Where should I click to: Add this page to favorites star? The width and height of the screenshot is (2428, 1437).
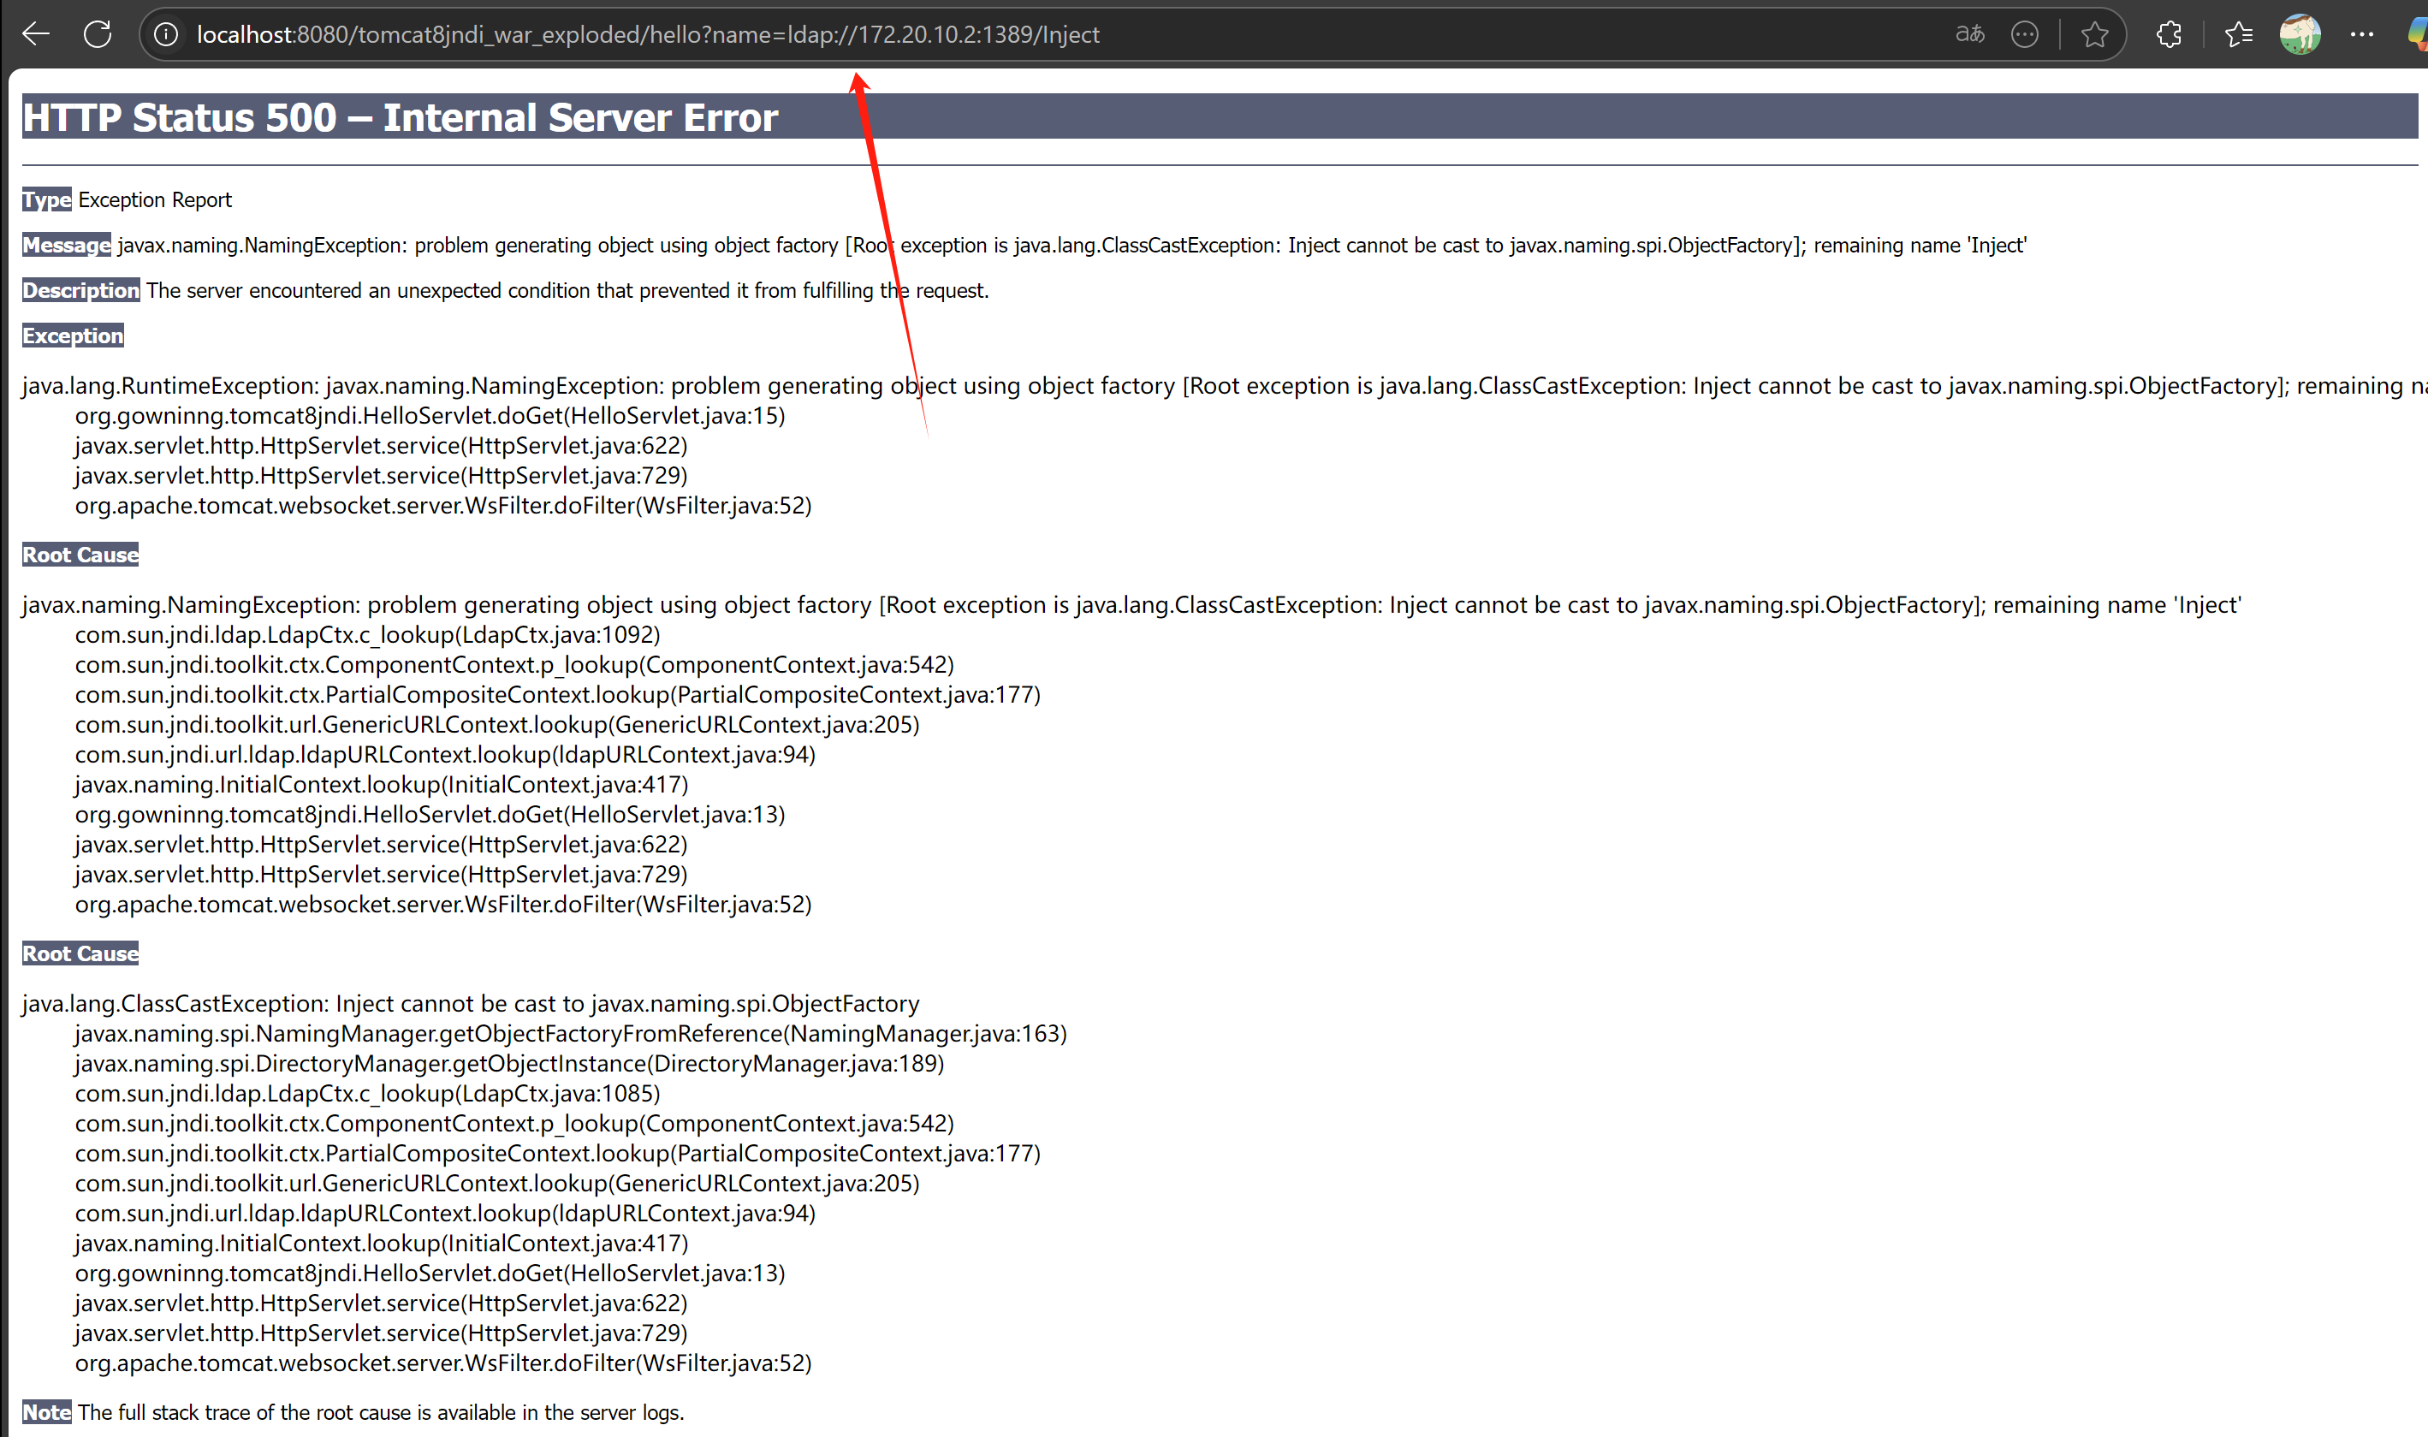click(x=2094, y=34)
